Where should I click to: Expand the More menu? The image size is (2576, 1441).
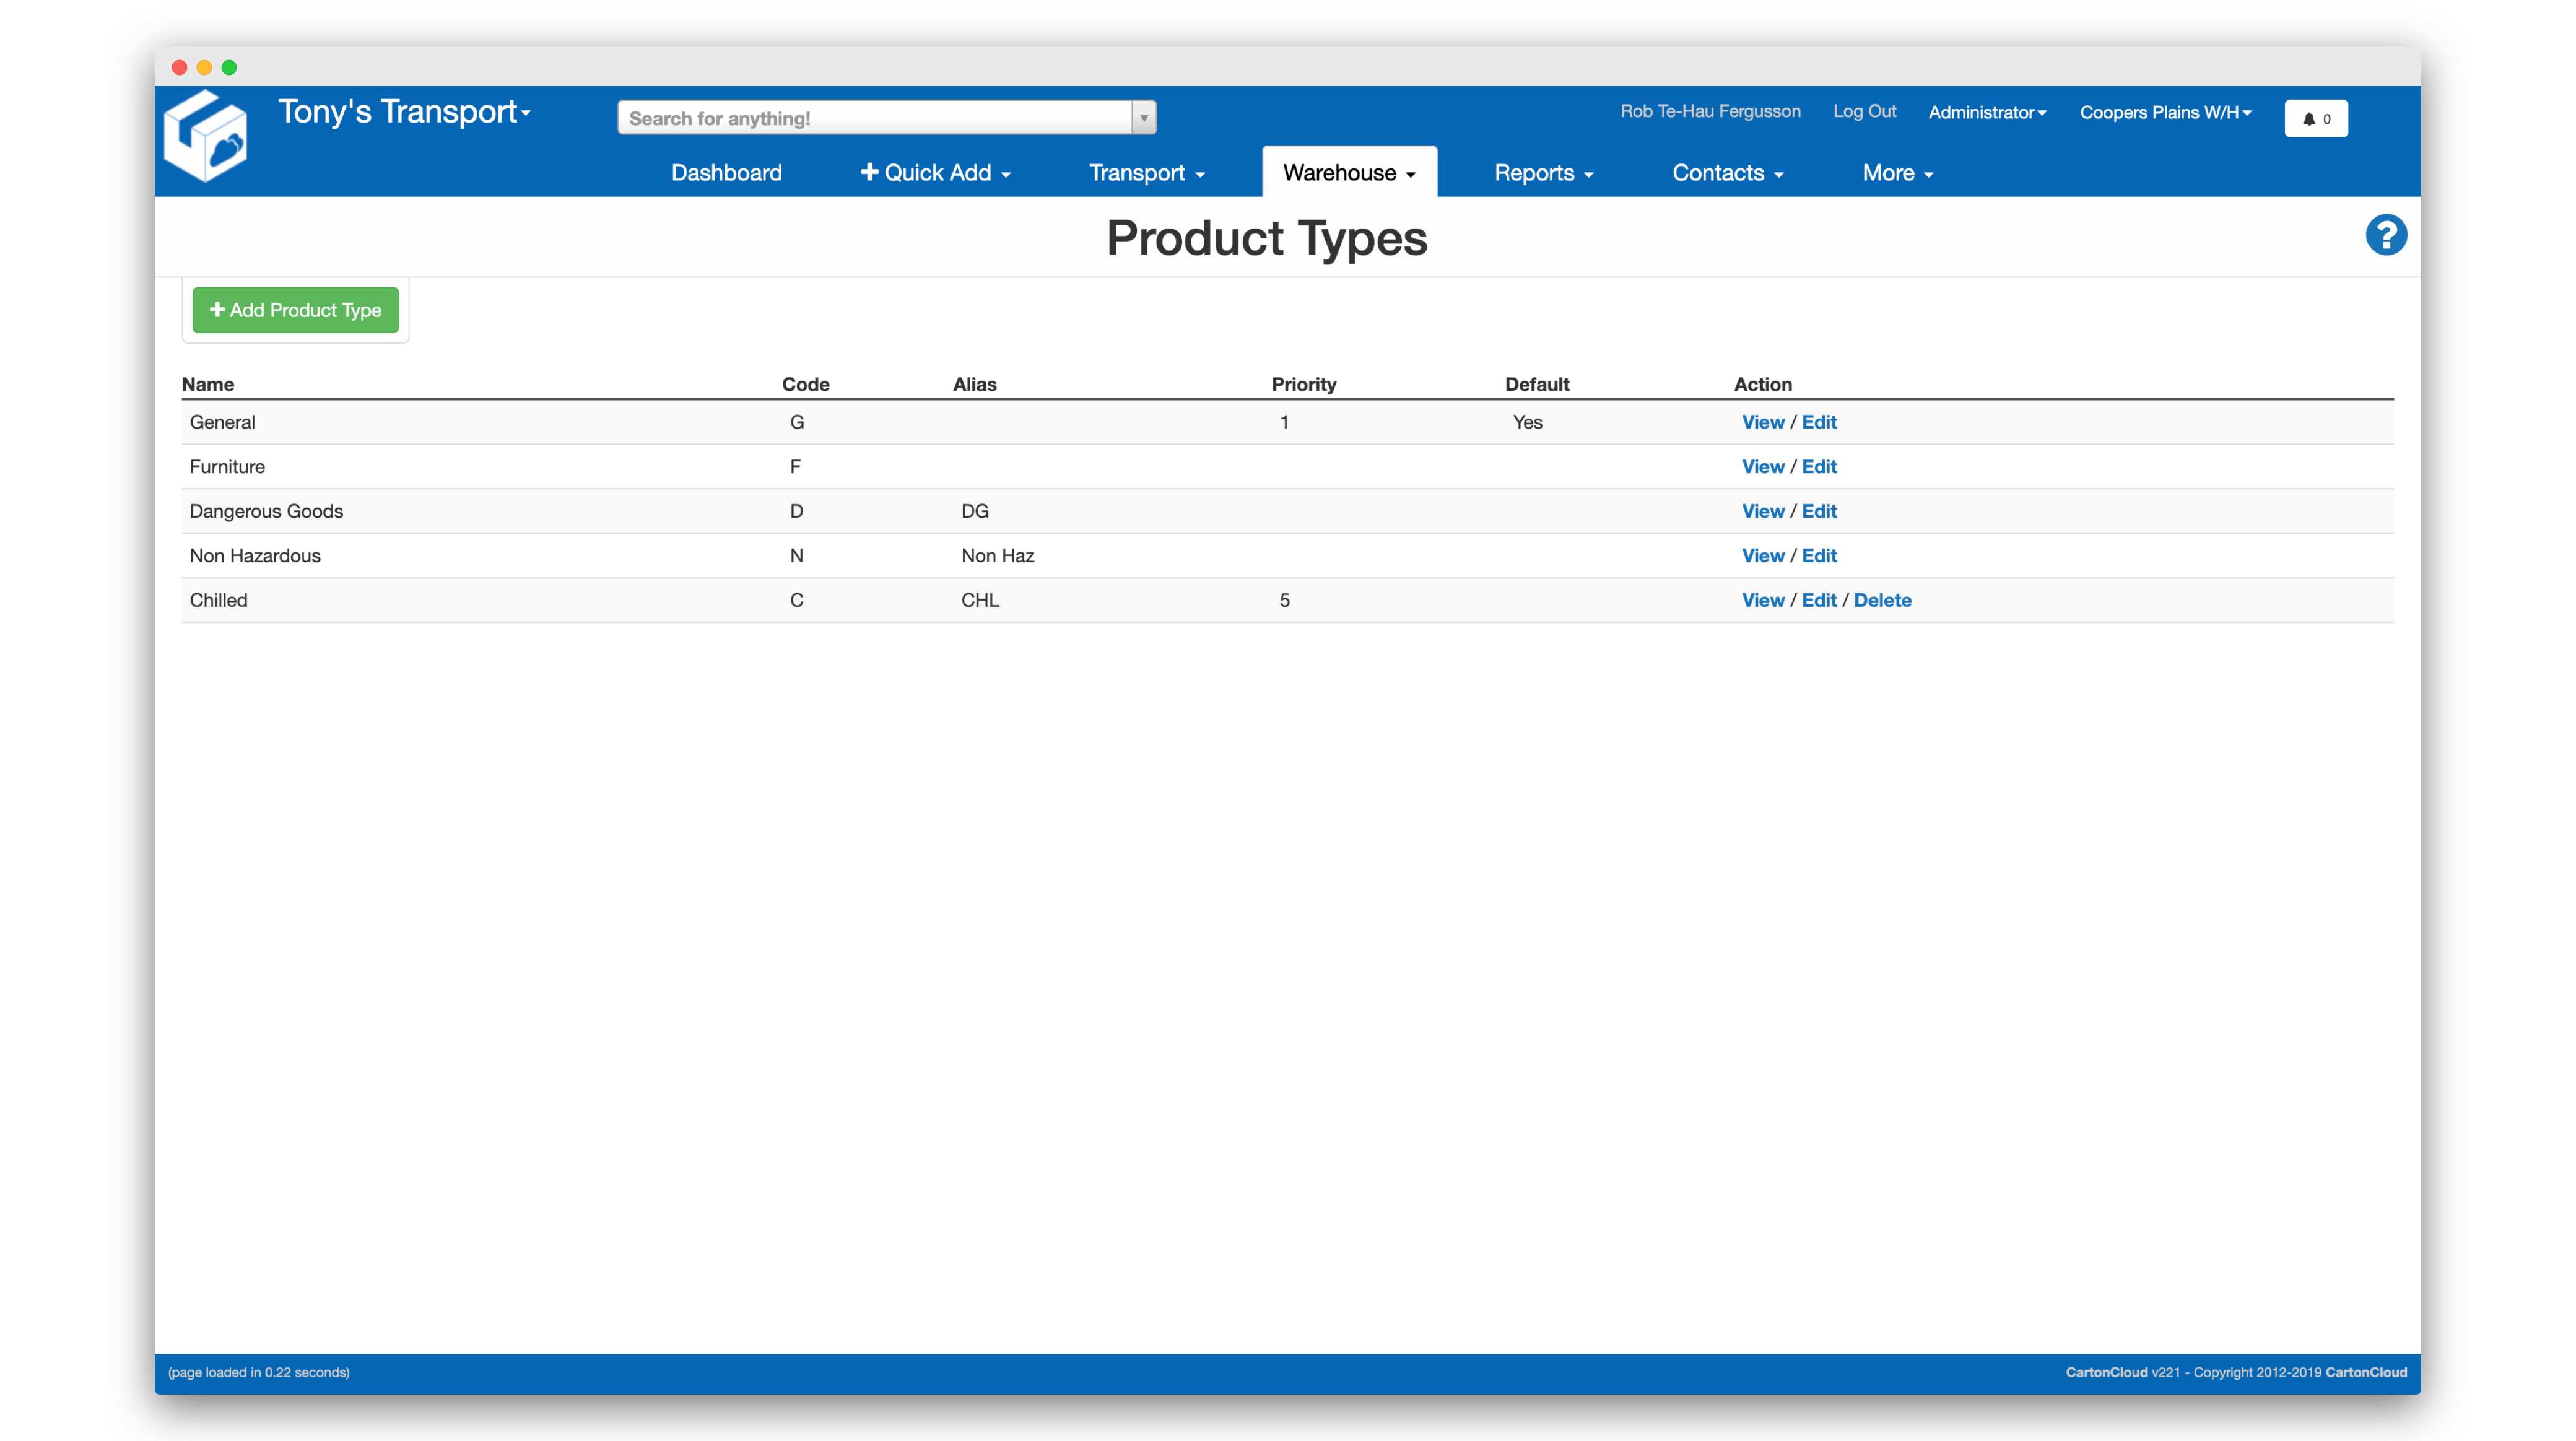[1897, 173]
